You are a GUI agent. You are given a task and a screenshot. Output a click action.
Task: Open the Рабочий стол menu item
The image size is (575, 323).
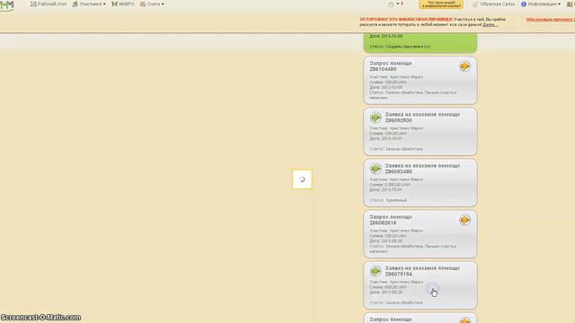(x=49, y=4)
